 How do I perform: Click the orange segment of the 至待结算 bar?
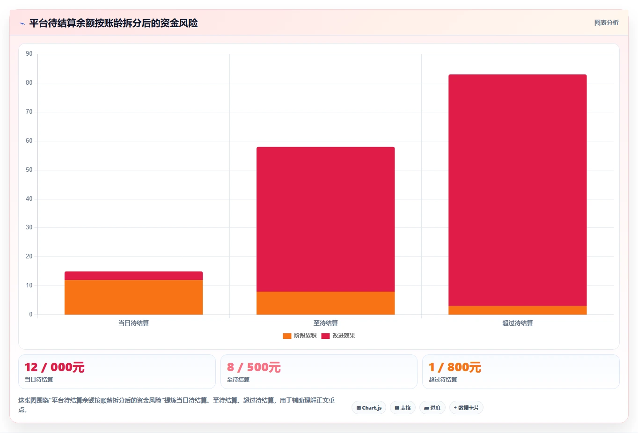[x=325, y=303]
